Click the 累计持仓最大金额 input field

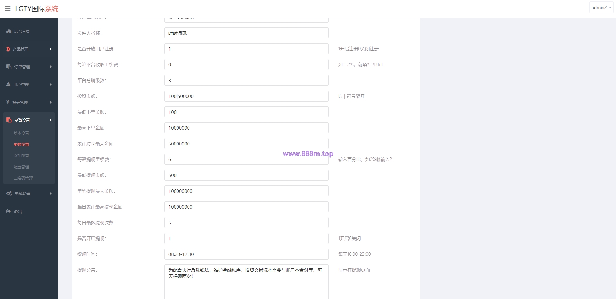tap(246, 144)
